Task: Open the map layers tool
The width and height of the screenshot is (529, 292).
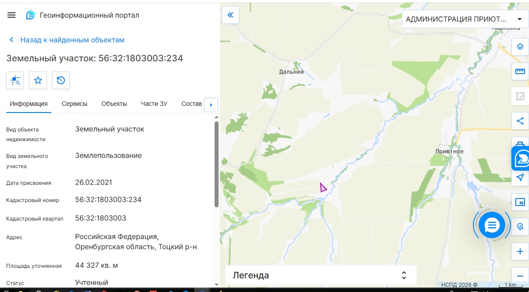Action: click(520, 47)
